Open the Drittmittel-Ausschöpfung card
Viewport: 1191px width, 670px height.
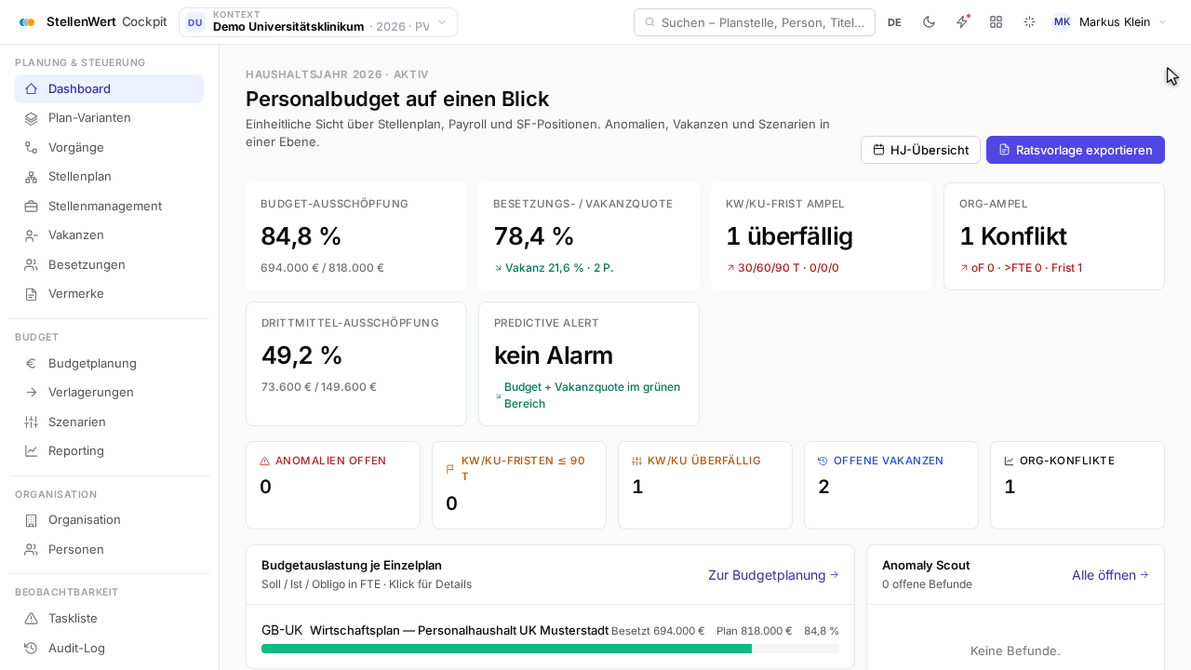(356, 364)
